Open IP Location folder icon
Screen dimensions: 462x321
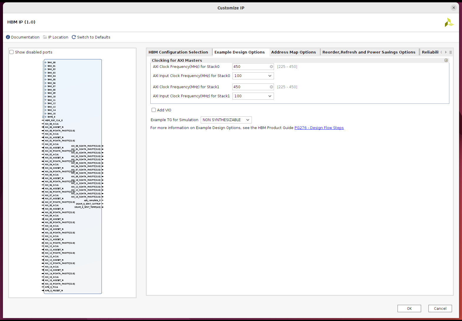[x=45, y=37]
